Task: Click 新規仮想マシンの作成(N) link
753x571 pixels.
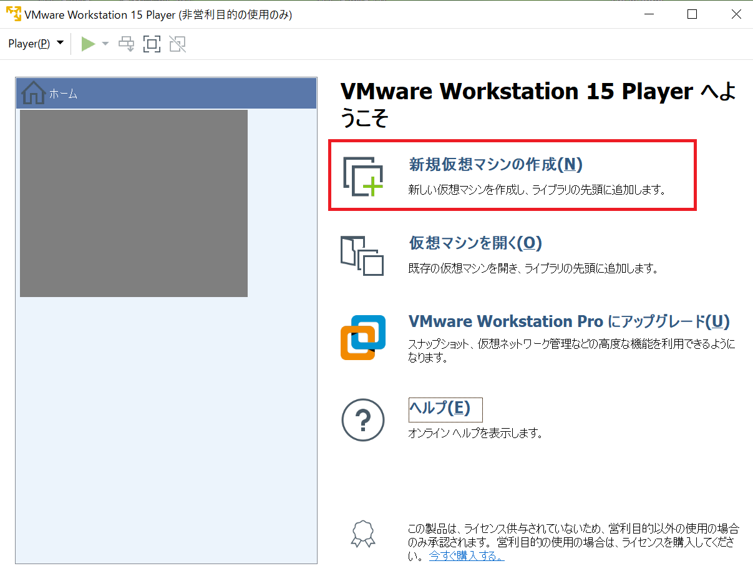Action: tap(495, 165)
